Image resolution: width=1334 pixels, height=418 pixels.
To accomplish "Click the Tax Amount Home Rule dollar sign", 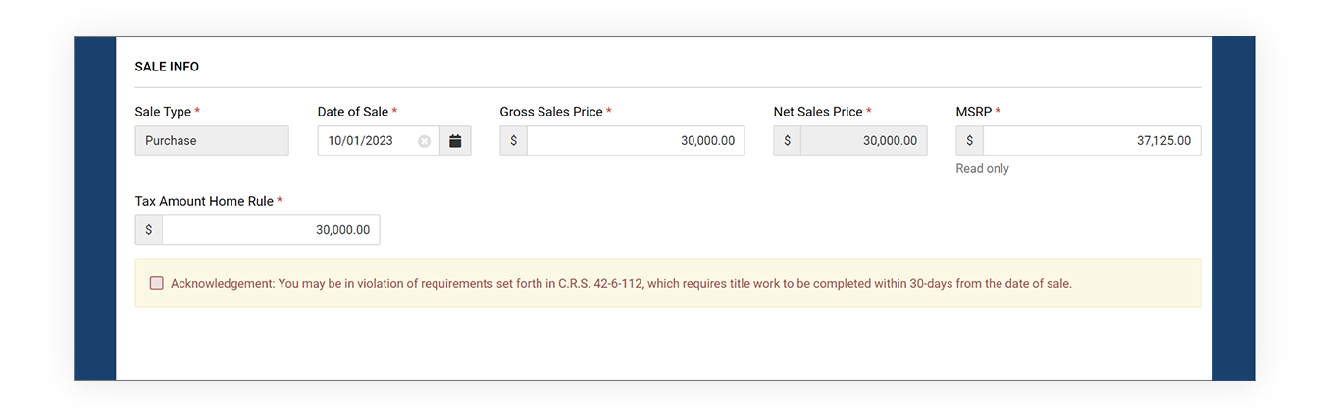I will [x=149, y=230].
